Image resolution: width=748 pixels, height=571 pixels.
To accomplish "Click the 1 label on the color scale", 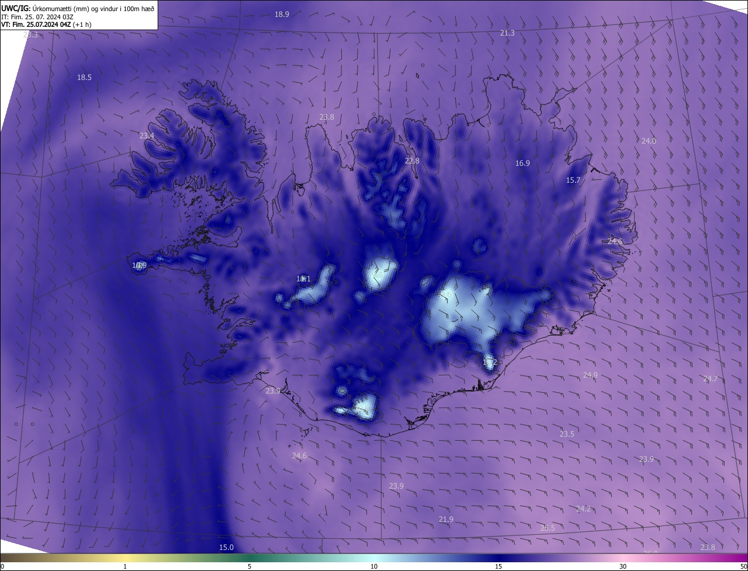I will (x=125, y=566).
